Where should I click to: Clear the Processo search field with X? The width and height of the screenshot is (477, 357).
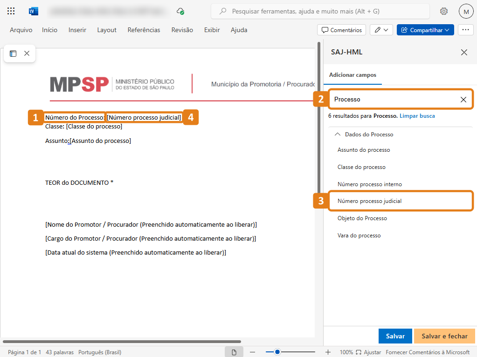click(463, 99)
